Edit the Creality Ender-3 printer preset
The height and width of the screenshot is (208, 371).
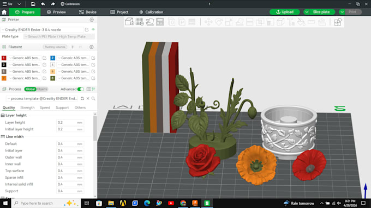click(x=87, y=30)
